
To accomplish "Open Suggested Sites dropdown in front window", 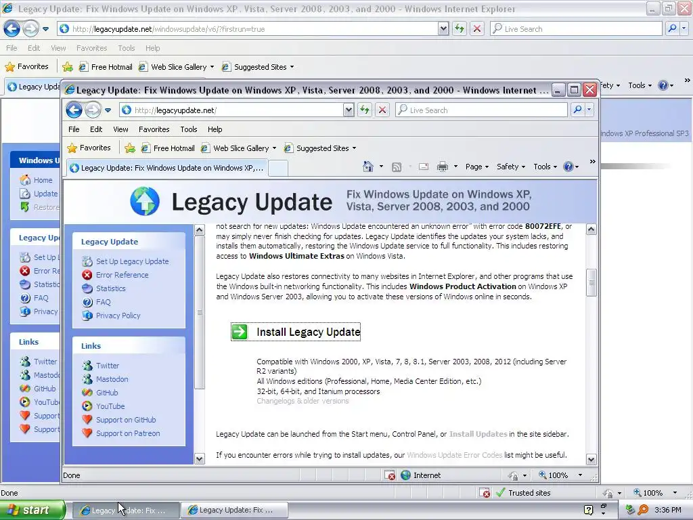I will [354, 148].
